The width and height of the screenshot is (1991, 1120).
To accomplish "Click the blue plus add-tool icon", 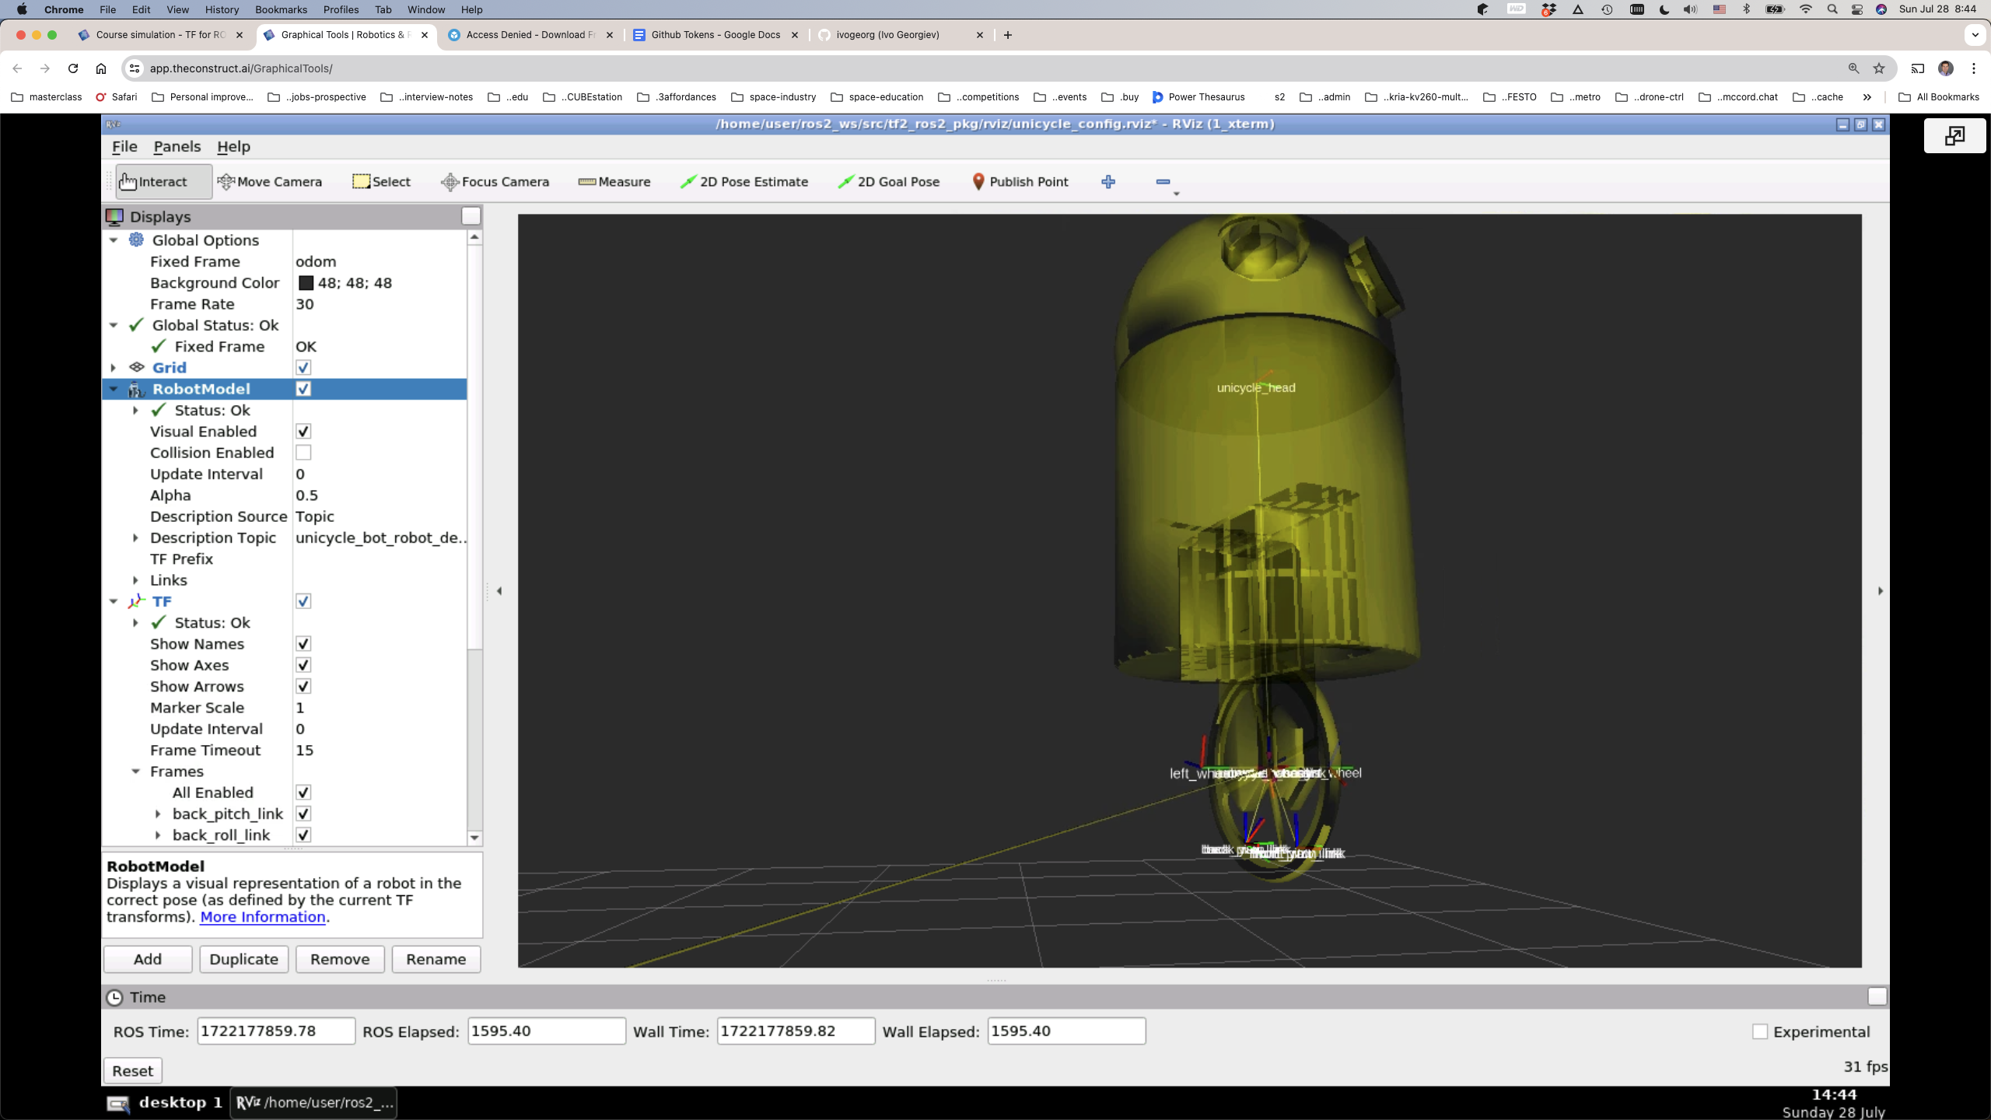I will 1108,181.
